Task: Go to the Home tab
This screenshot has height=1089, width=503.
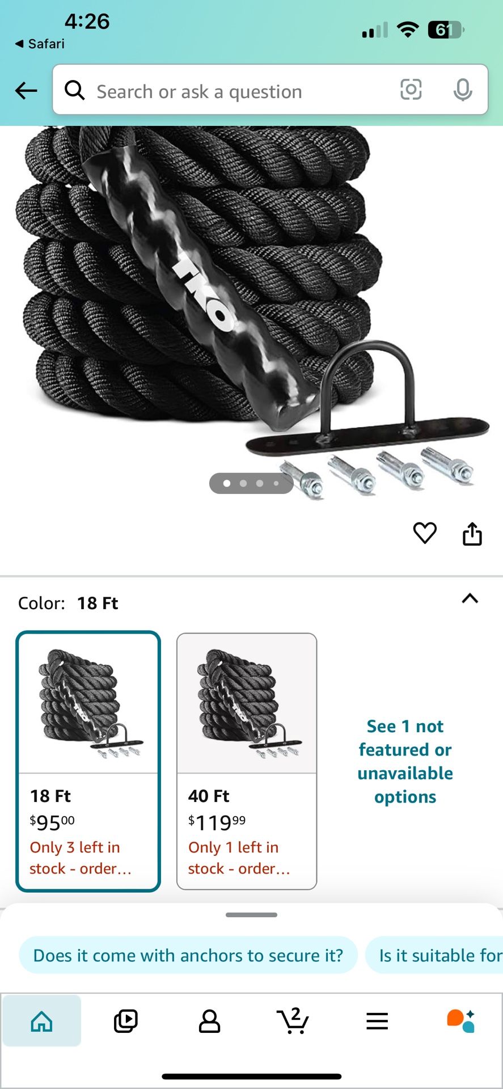Action: tap(42, 1021)
